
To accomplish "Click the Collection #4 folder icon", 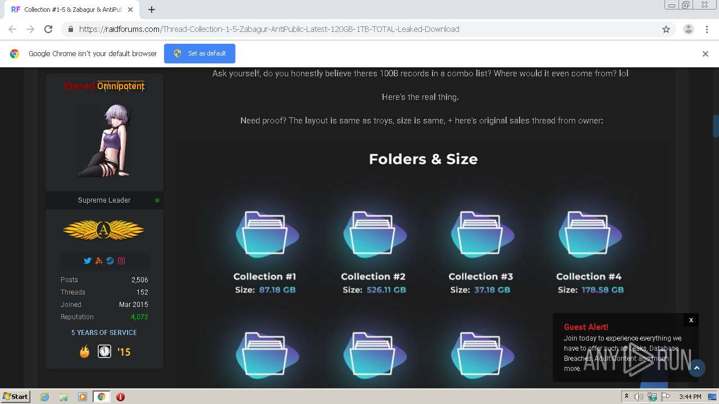I will [x=590, y=235].
